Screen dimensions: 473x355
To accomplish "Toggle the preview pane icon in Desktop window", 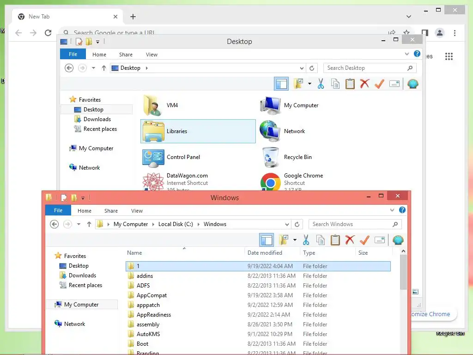I will click(281, 84).
